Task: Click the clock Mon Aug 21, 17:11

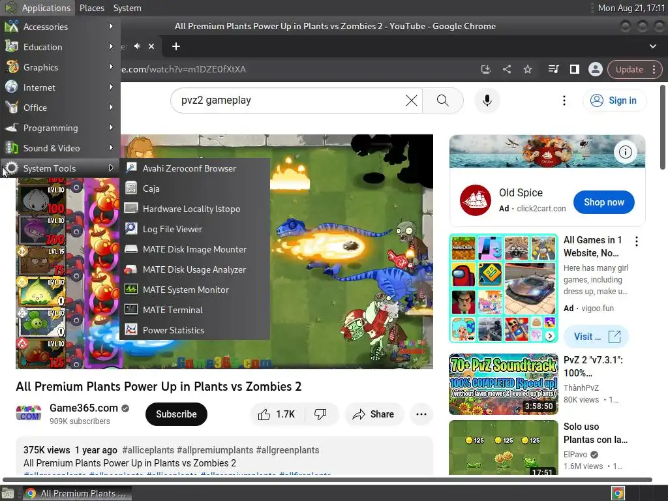Action: pos(631,8)
